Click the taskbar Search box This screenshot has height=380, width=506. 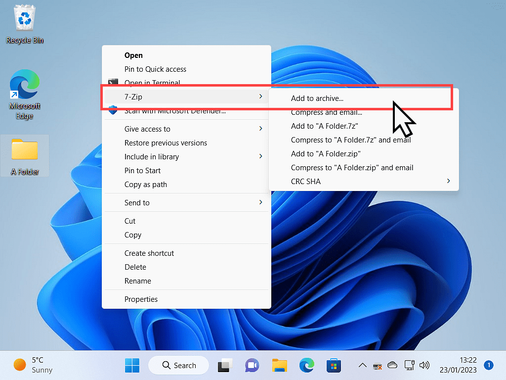click(x=178, y=366)
